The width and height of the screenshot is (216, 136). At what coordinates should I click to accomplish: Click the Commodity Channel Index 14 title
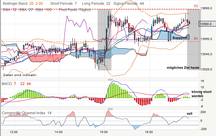point(27,113)
